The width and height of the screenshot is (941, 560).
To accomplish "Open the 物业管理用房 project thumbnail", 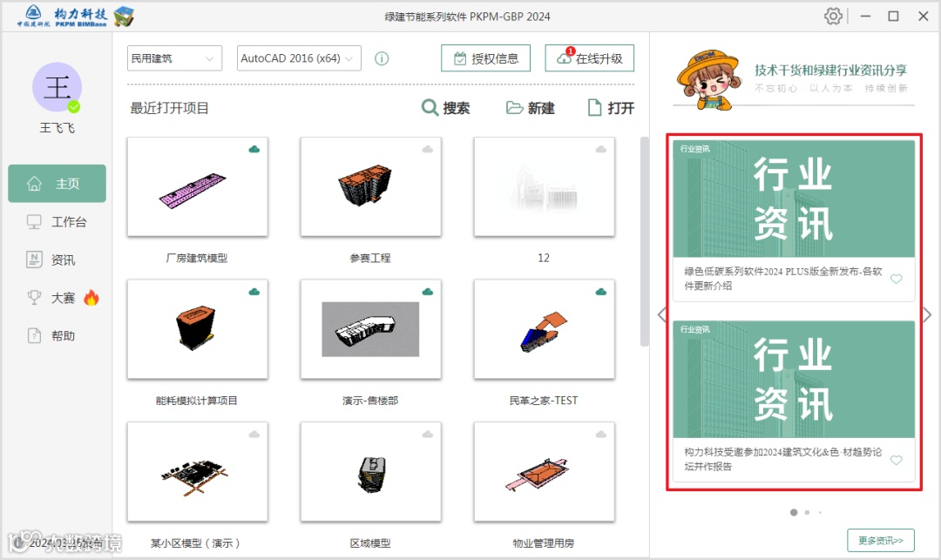I will click(x=545, y=472).
